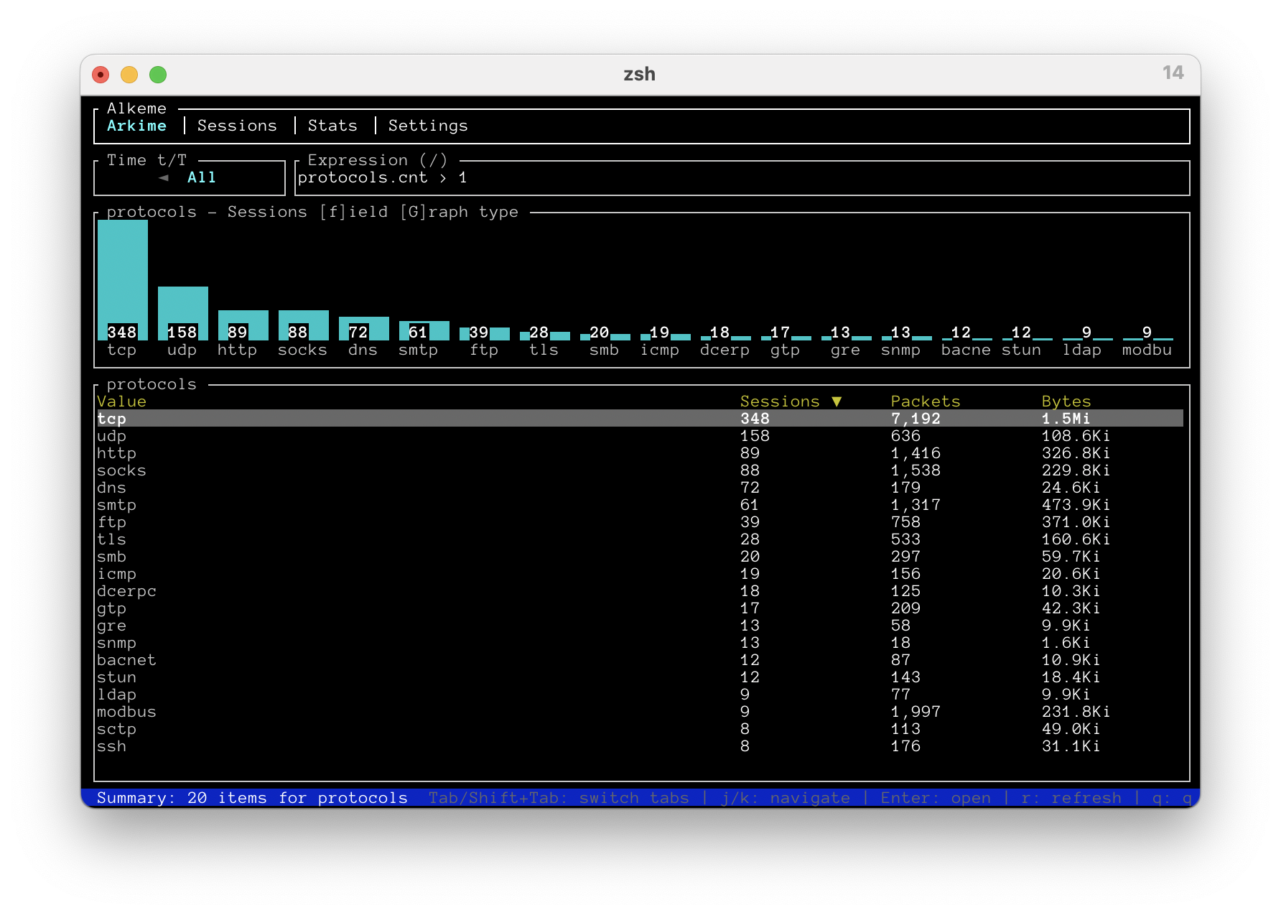Click the tls label in the graph
The width and height of the screenshot is (1281, 915).
click(x=544, y=350)
